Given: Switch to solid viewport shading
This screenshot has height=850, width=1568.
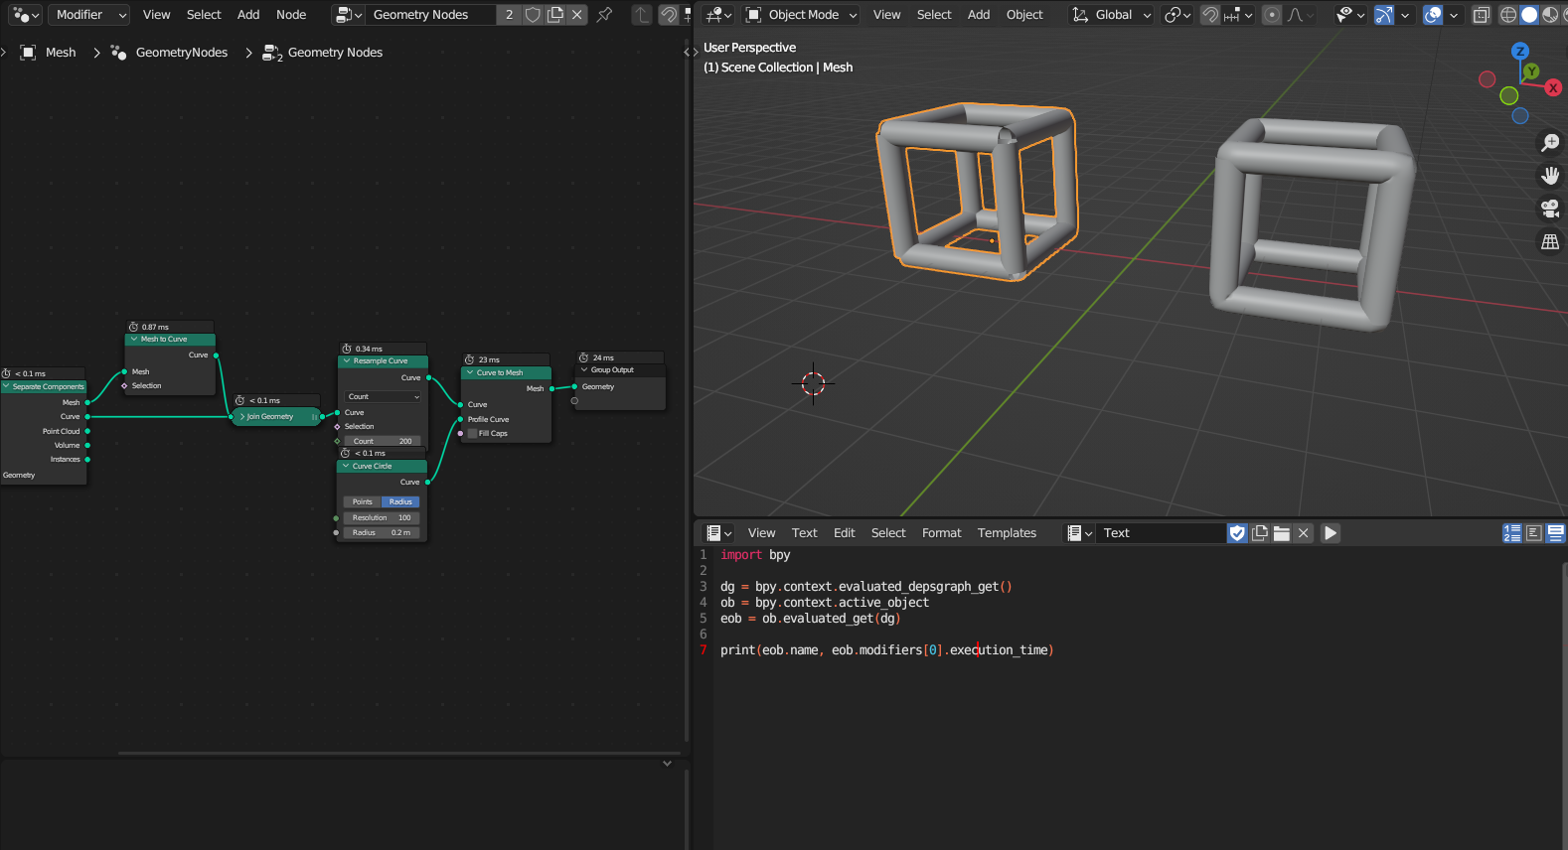Looking at the screenshot, I should tap(1529, 15).
